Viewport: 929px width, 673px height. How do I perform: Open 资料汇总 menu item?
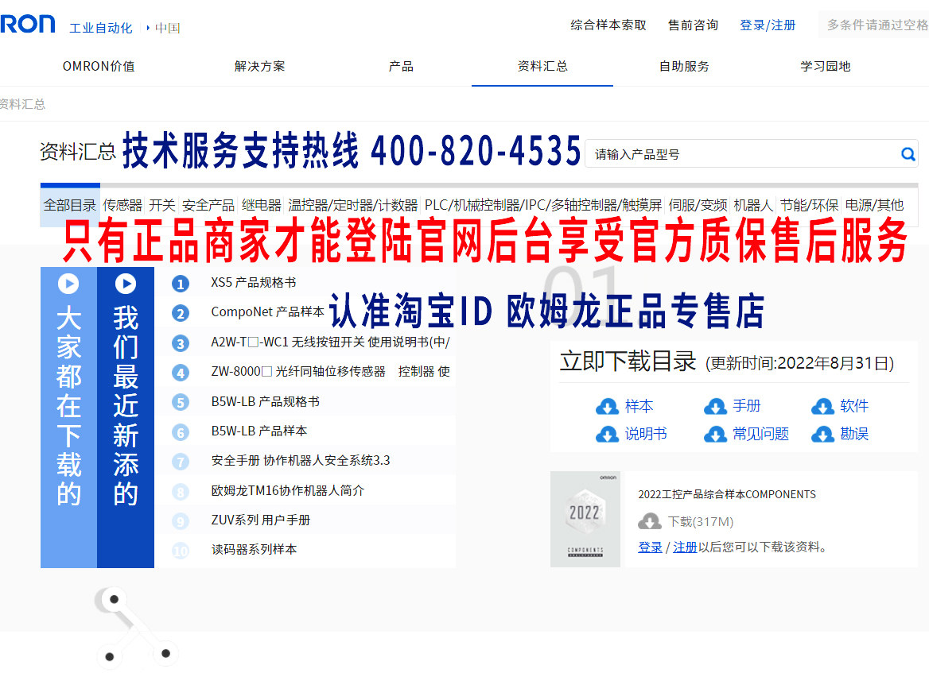pyautogui.click(x=542, y=66)
